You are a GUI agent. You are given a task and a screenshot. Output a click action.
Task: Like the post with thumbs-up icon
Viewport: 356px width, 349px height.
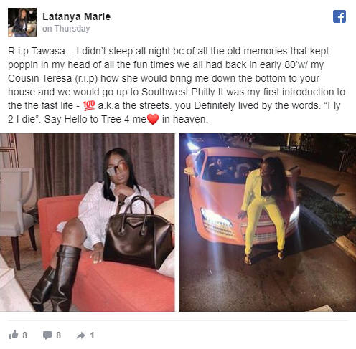(14, 335)
